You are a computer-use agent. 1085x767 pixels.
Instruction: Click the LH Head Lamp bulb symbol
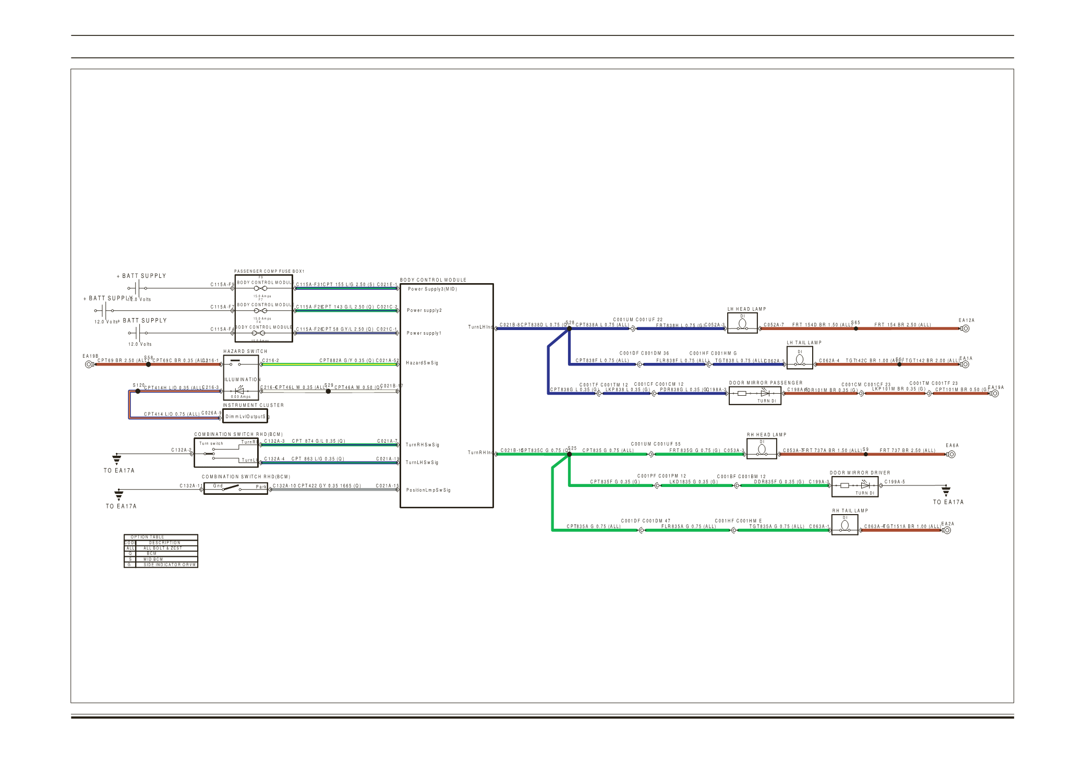pyautogui.click(x=742, y=323)
